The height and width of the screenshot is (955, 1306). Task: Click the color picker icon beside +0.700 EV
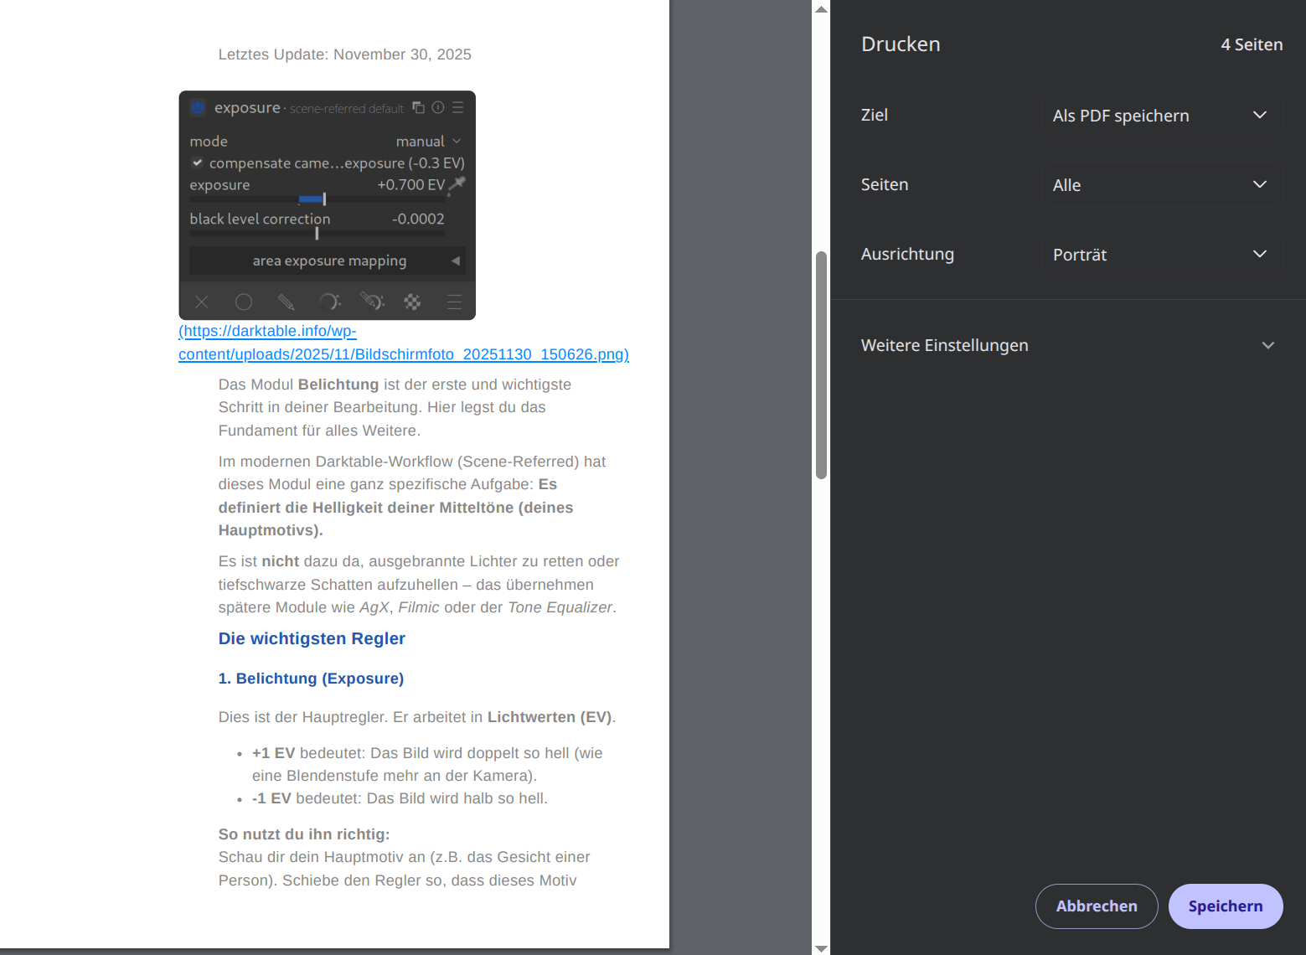pyautogui.click(x=457, y=184)
